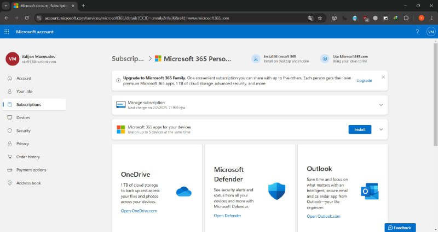Screen dimensions: 438x232
Task: Click the Microsoft account header title
Action: [x=34, y=32]
